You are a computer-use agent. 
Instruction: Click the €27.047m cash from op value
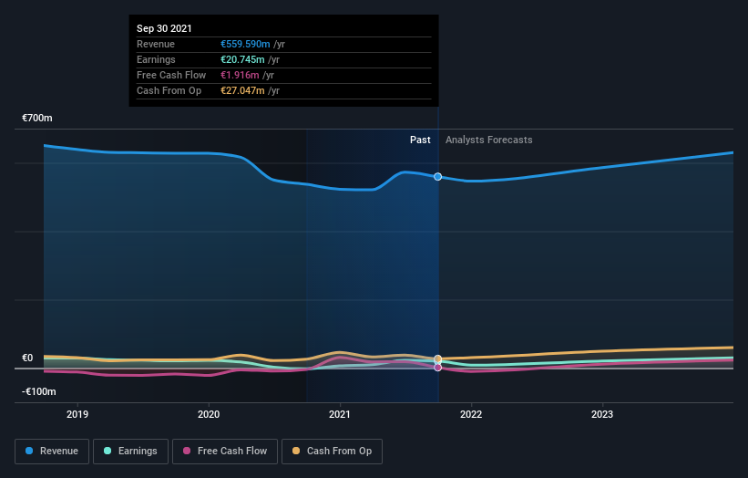pos(242,90)
